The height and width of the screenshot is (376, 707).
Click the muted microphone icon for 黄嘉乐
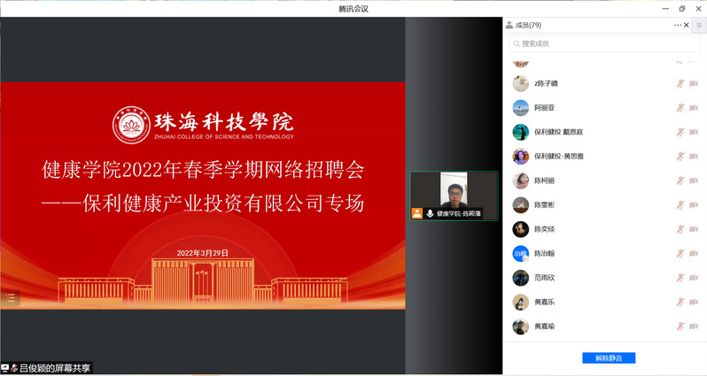click(680, 303)
